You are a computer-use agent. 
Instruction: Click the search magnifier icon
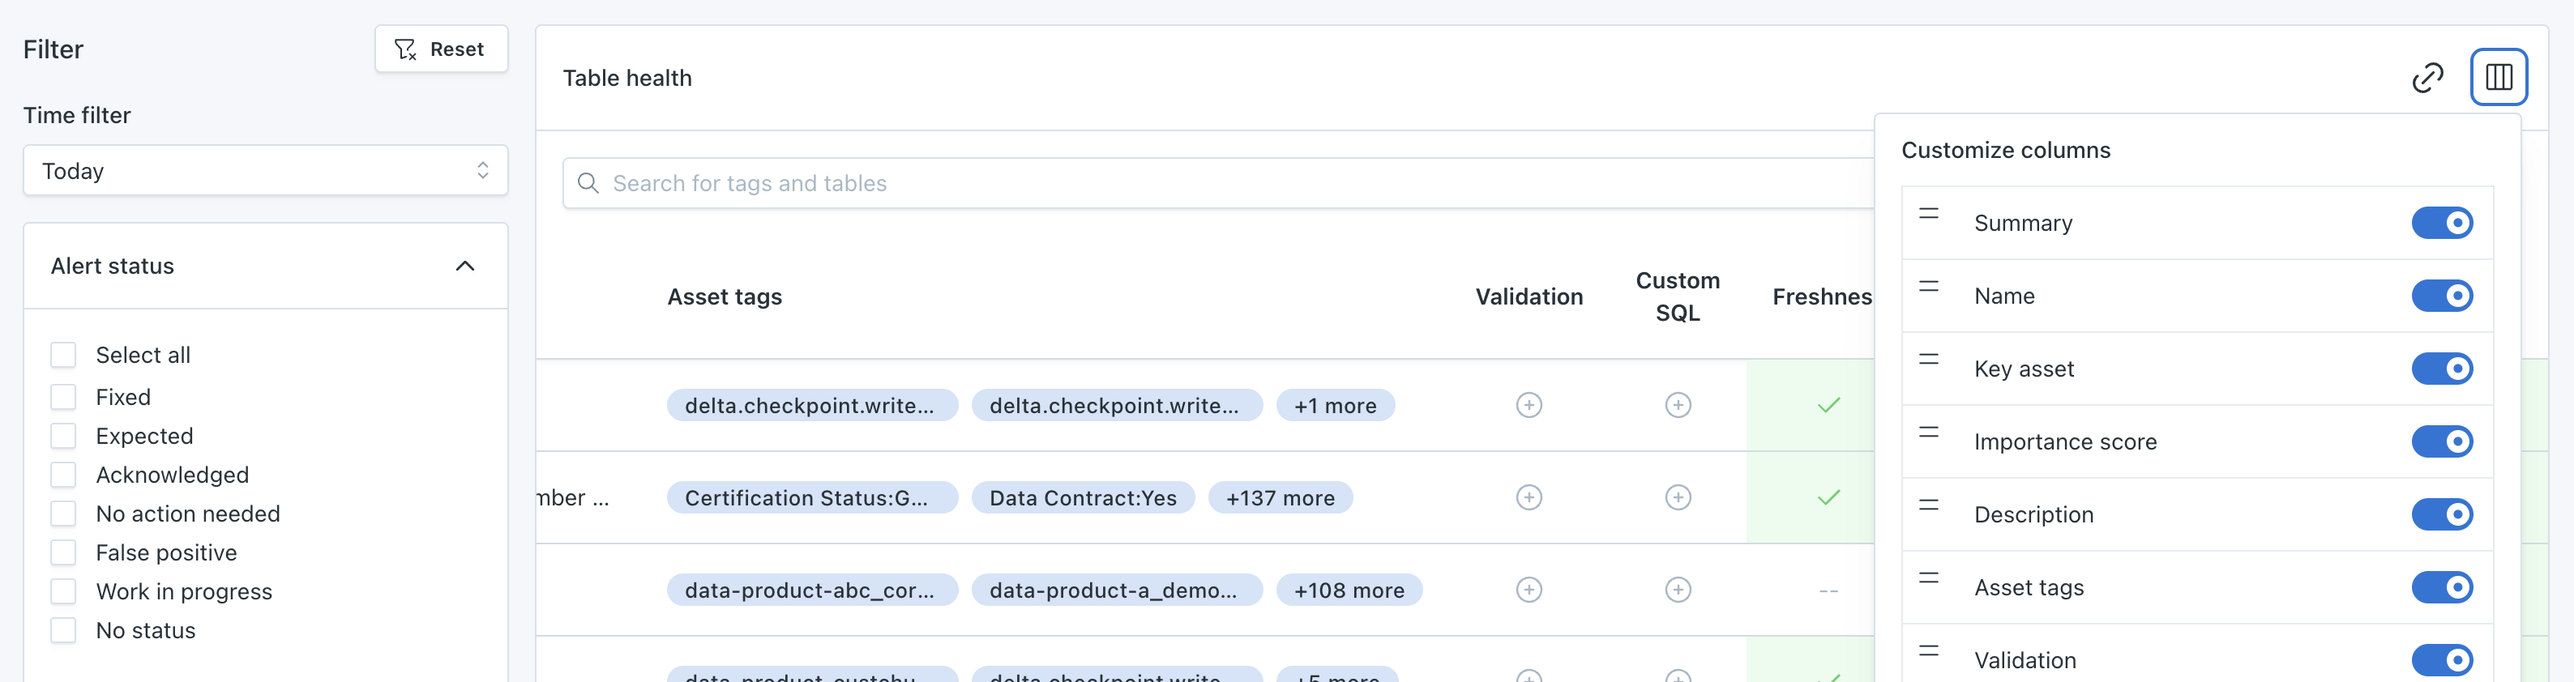click(x=588, y=184)
